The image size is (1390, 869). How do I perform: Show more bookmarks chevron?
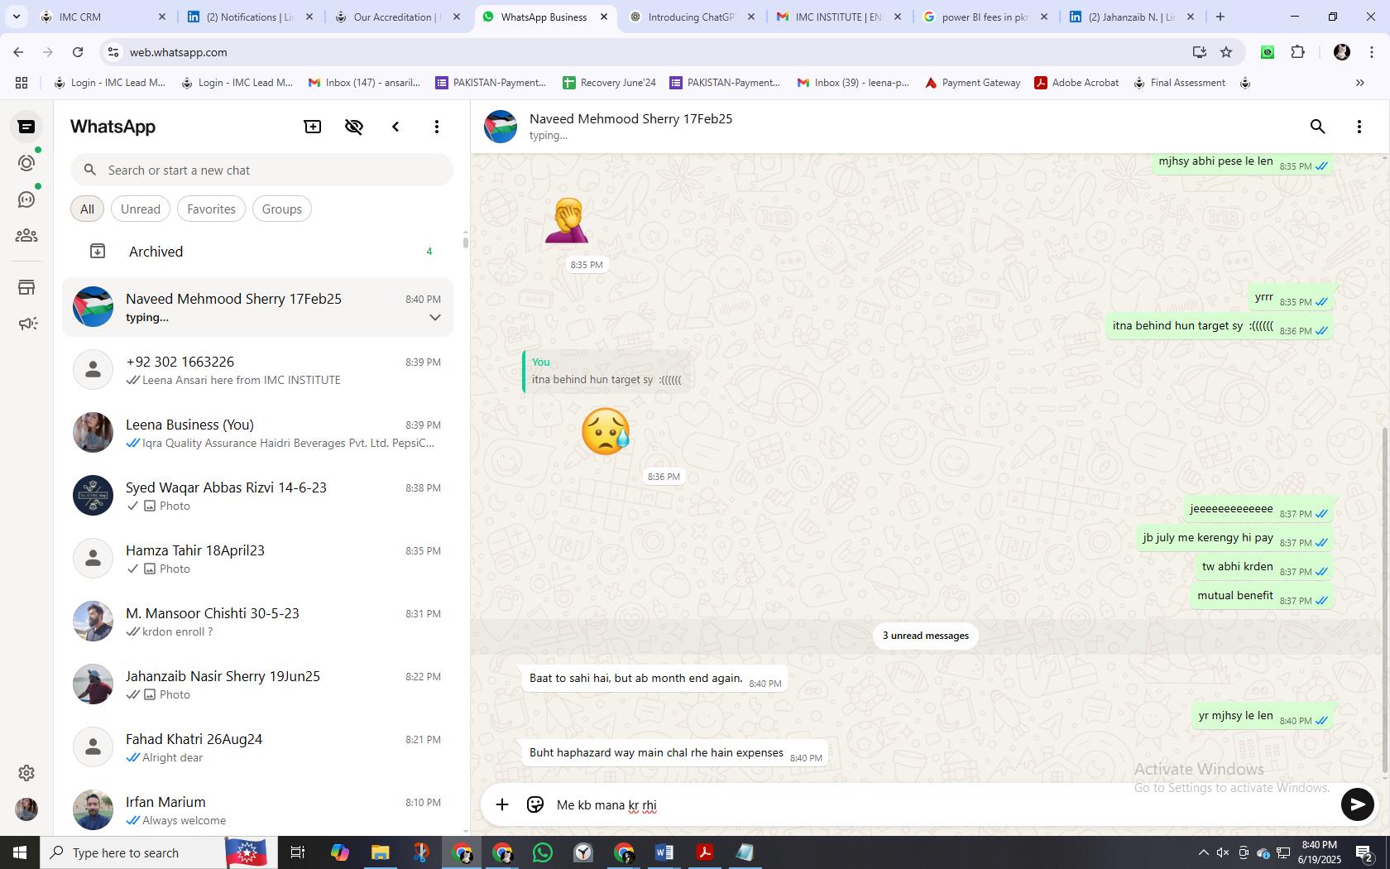[x=1359, y=83]
